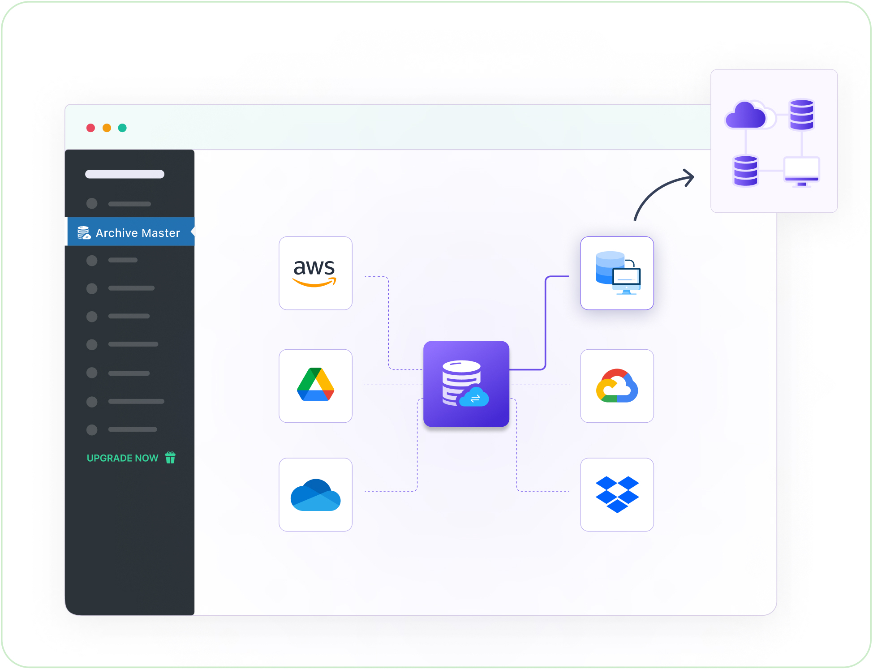Click the green gift icon beside UPGRADE NOW
The image size is (873, 669).
(170, 458)
